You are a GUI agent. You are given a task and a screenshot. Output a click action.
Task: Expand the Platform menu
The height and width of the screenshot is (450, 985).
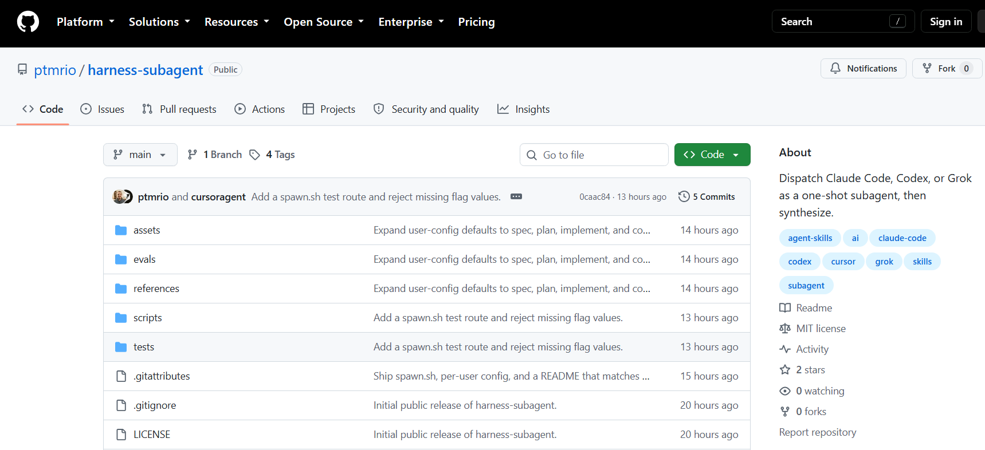85,22
